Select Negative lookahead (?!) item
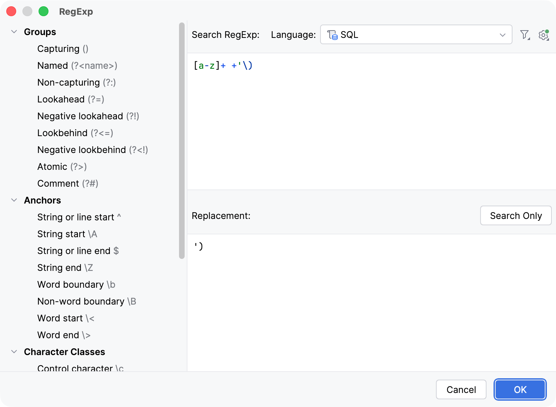Viewport: 556px width, 407px height. pyautogui.click(x=88, y=116)
